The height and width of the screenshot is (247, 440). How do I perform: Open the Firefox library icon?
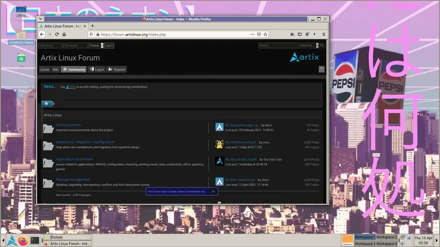coord(292,35)
